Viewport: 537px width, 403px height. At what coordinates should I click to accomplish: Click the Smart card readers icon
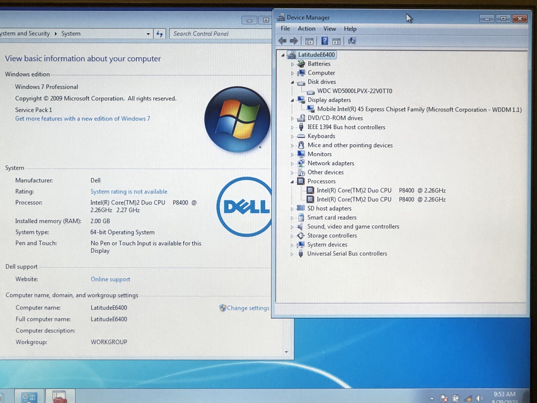(301, 217)
